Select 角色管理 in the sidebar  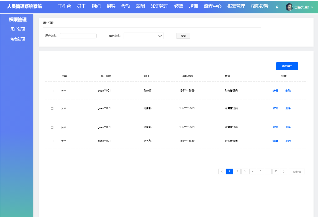(x=18, y=39)
